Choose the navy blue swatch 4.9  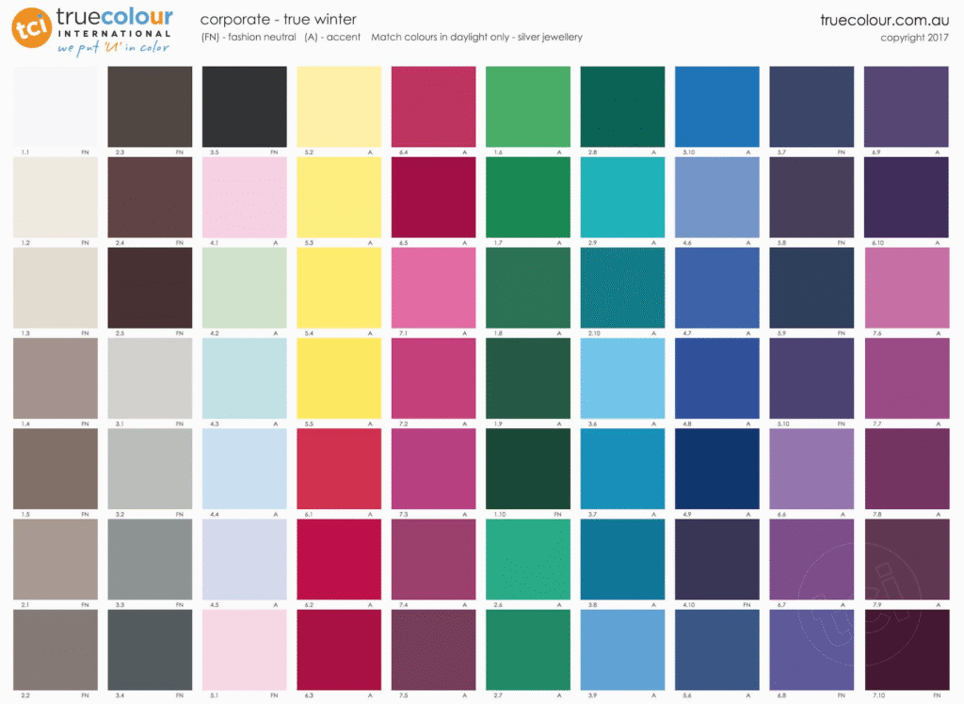(x=716, y=469)
